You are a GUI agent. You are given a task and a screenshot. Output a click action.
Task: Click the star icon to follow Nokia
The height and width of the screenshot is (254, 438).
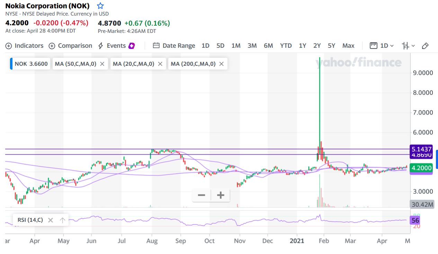(x=100, y=6)
